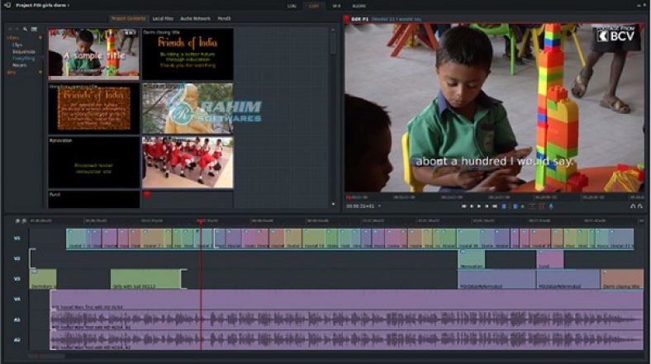Toggle the A2 audio track selector
Screen dimensions: 651x364
[x=17, y=339]
